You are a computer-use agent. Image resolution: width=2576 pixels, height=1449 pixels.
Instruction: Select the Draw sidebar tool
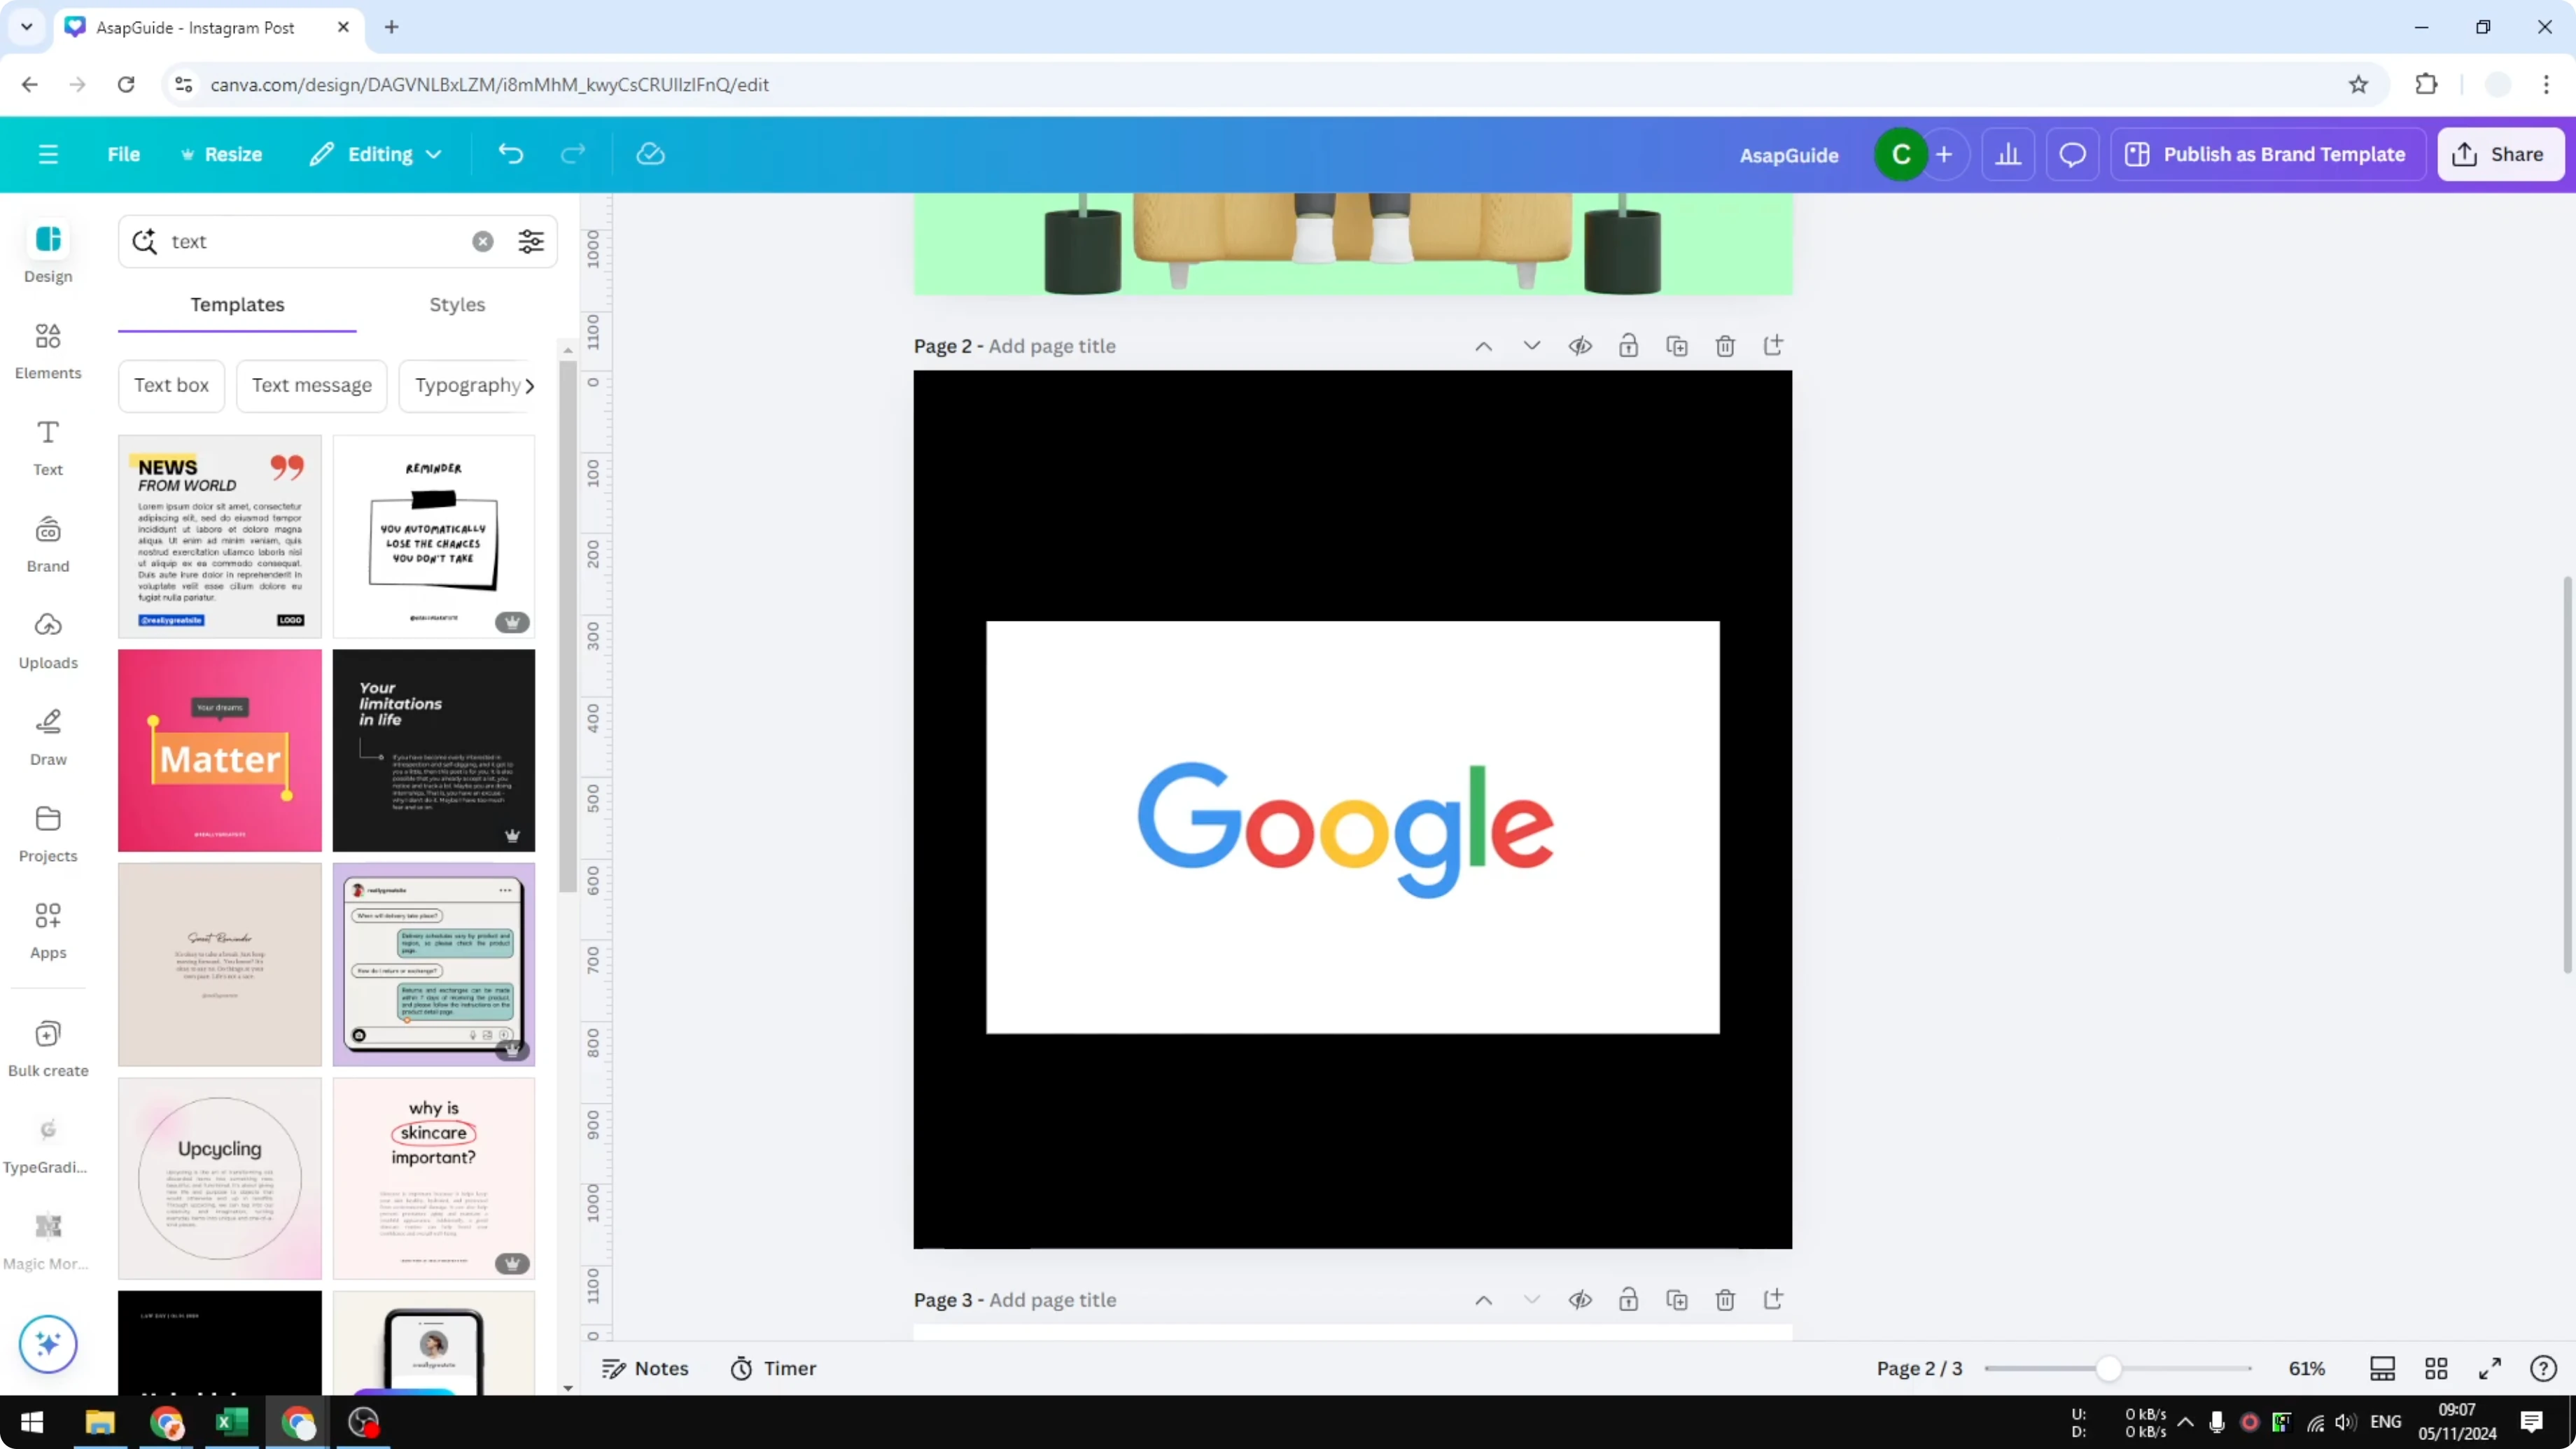[x=47, y=737]
